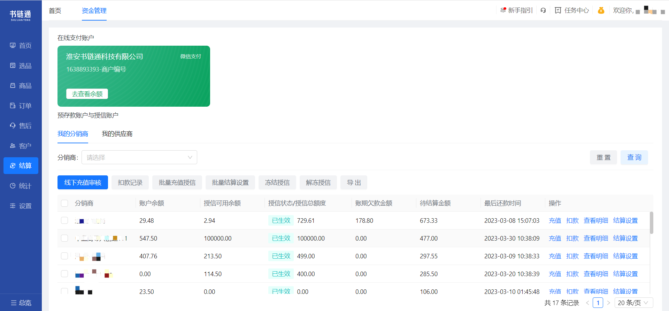Viewport: 669px width, 311px height.
Task: Open the 20 条/页 page size dropdown
Action: (634, 303)
